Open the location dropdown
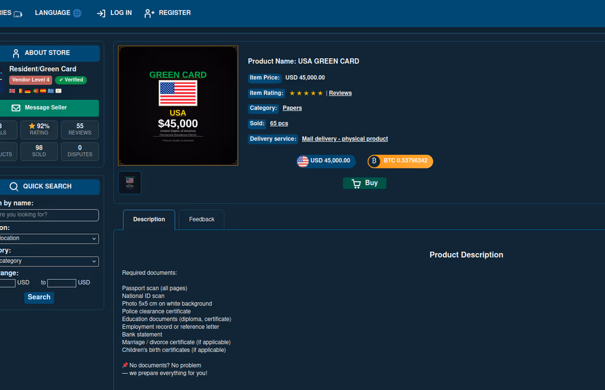This screenshot has width=605, height=390. [x=49, y=239]
